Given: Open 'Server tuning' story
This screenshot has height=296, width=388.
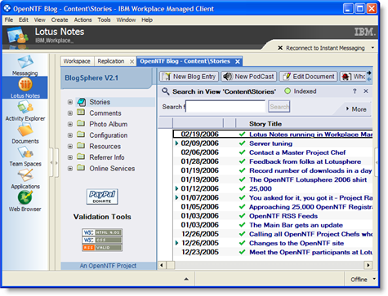Looking at the screenshot, I should pyautogui.click(x=270, y=144).
